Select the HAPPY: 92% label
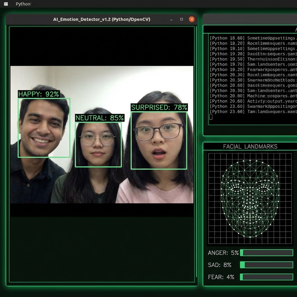Screen dimensions: 297x297 [39, 94]
